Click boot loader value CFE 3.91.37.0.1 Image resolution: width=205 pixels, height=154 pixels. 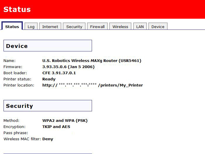(x=59, y=73)
